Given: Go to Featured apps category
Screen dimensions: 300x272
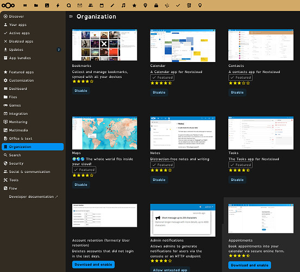Looking at the screenshot, I should pos(33,72).
